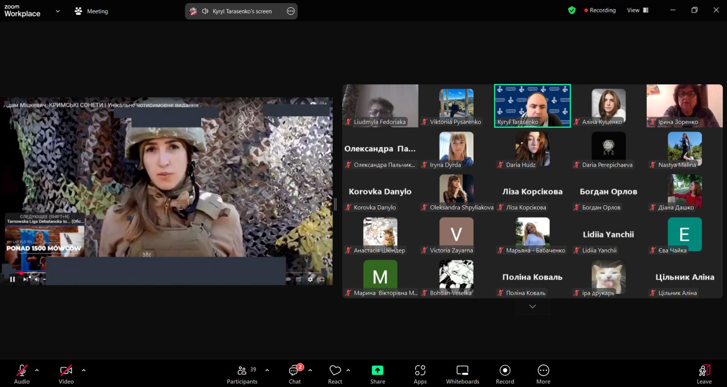The image size is (727, 387).
Task: Turn on camera with Video button
Action: [x=66, y=374]
